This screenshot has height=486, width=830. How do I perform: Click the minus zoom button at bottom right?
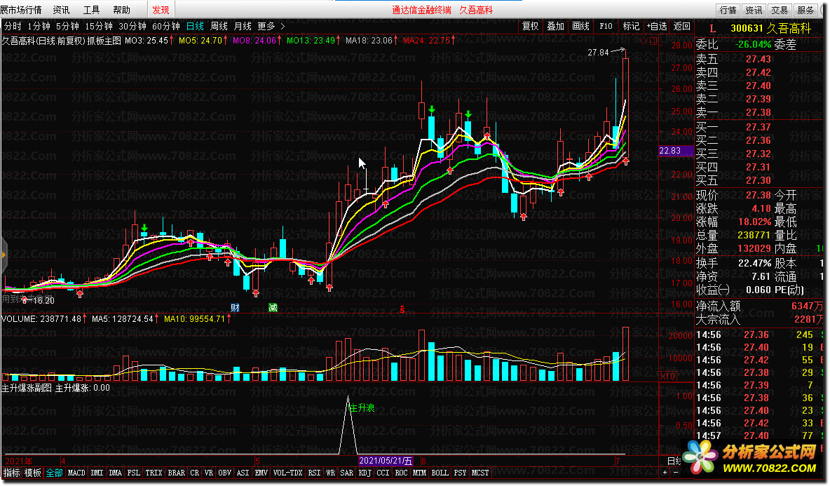[675, 472]
